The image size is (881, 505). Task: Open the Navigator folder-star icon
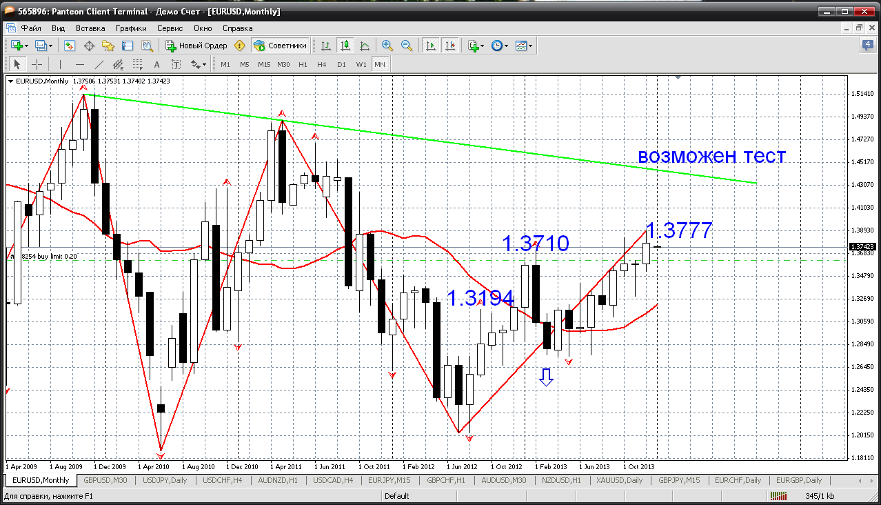(108, 46)
